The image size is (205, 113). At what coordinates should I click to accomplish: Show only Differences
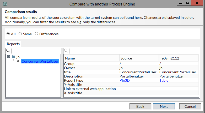[x=36, y=34]
